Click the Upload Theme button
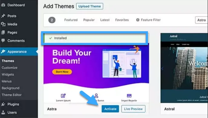This screenshot has width=208, height=118. pyautogui.click(x=90, y=6)
